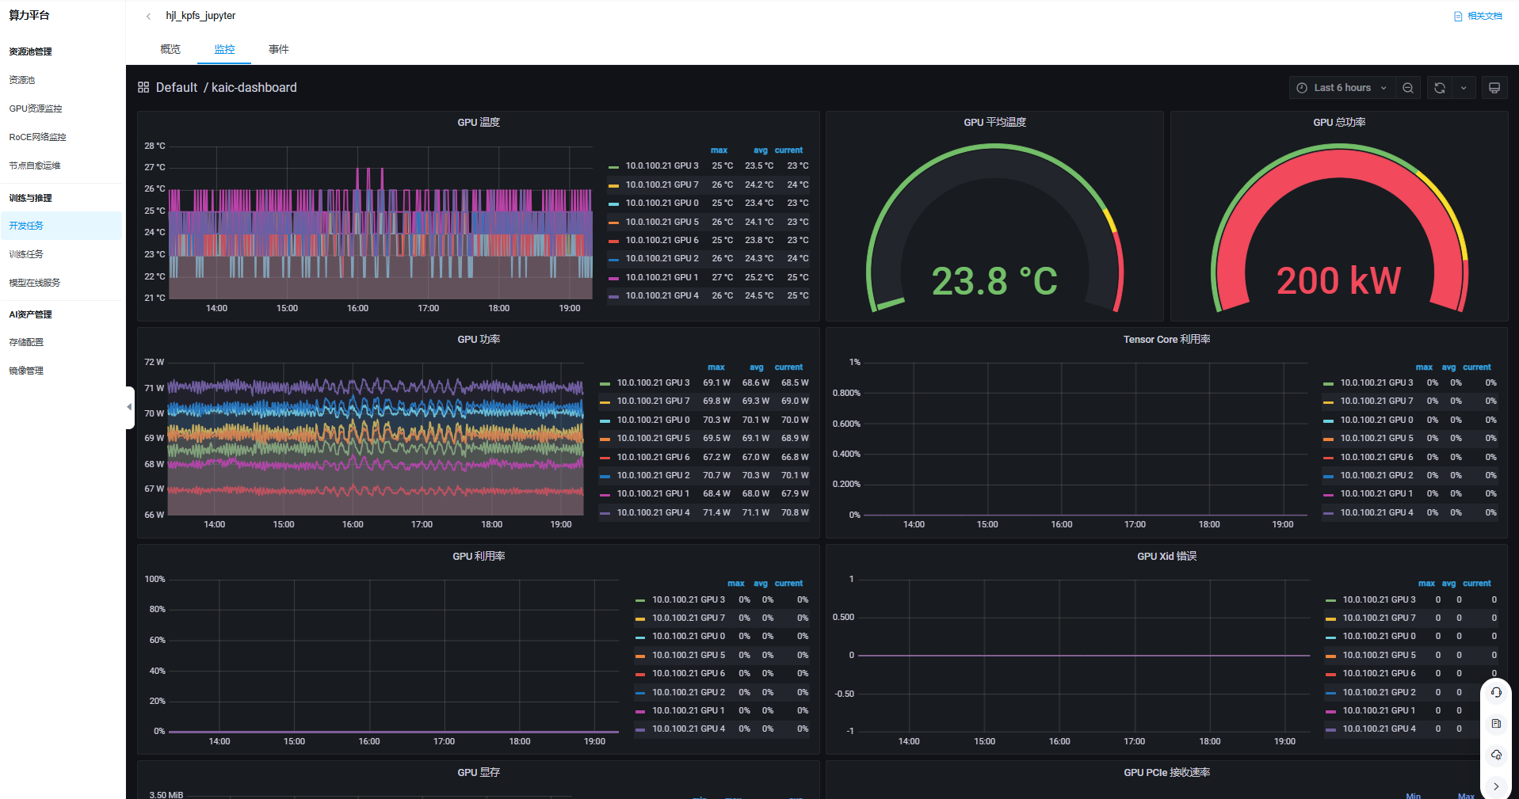Click the zoom out time range icon
The width and height of the screenshot is (1519, 799).
click(x=1407, y=88)
